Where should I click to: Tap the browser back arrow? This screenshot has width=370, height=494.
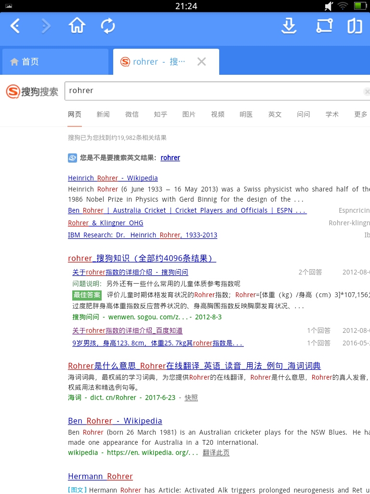pos(15,26)
